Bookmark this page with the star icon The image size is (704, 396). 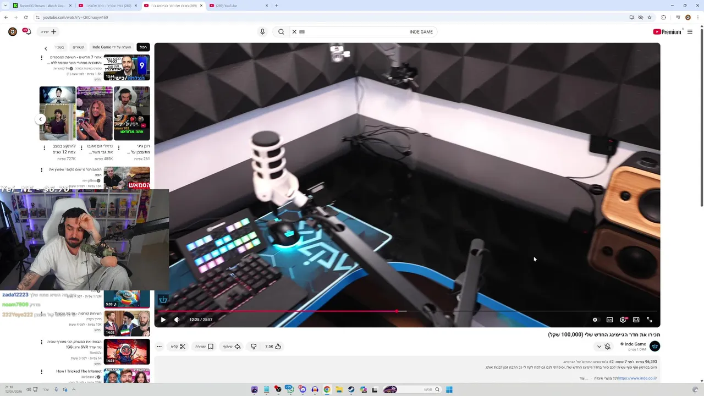click(x=650, y=17)
